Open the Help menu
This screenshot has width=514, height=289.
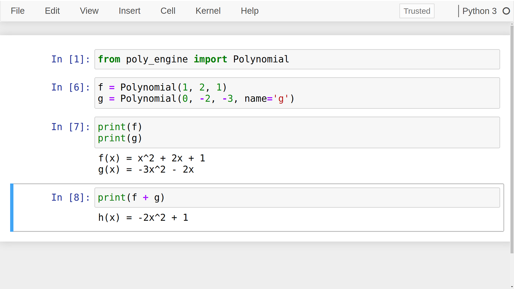(250, 11)
